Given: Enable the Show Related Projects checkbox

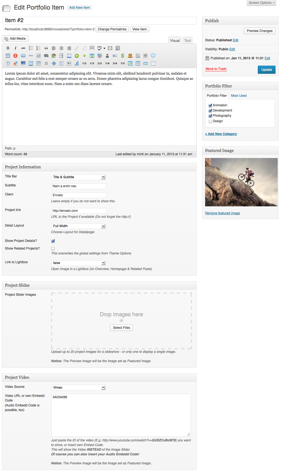Looking at the screenshot, I should point(53,249).
